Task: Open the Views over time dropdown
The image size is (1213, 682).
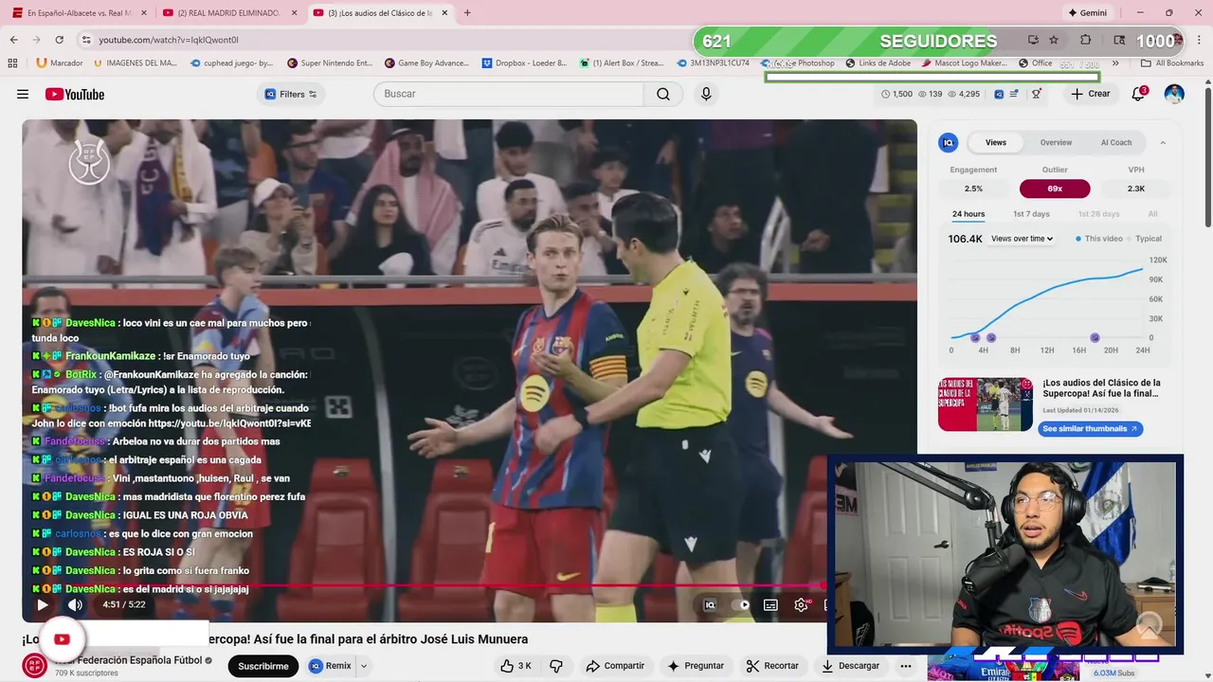Action: click(x=1023, y=239)
